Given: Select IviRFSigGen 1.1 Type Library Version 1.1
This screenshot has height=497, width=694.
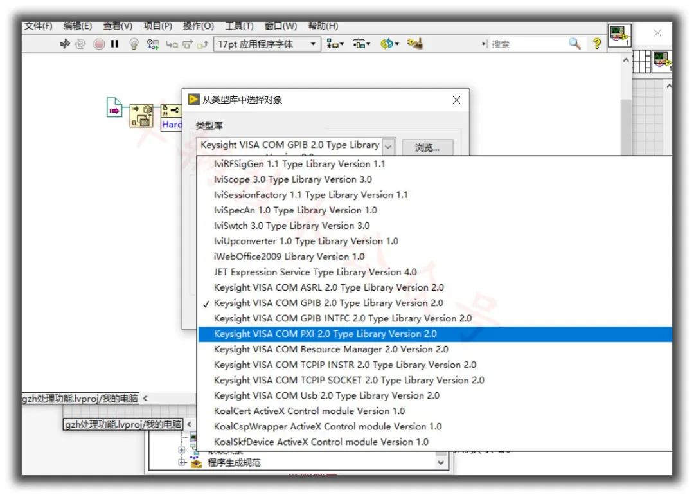Looking at the screenshot, I should click(x=434, y=164).
